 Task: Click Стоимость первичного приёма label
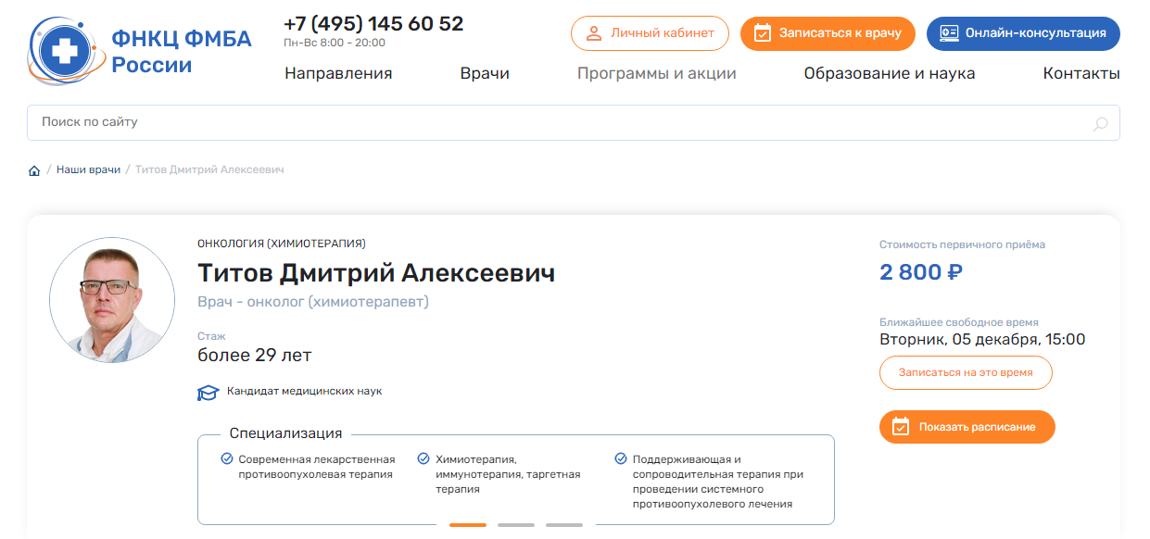click(x=962, y=244)
